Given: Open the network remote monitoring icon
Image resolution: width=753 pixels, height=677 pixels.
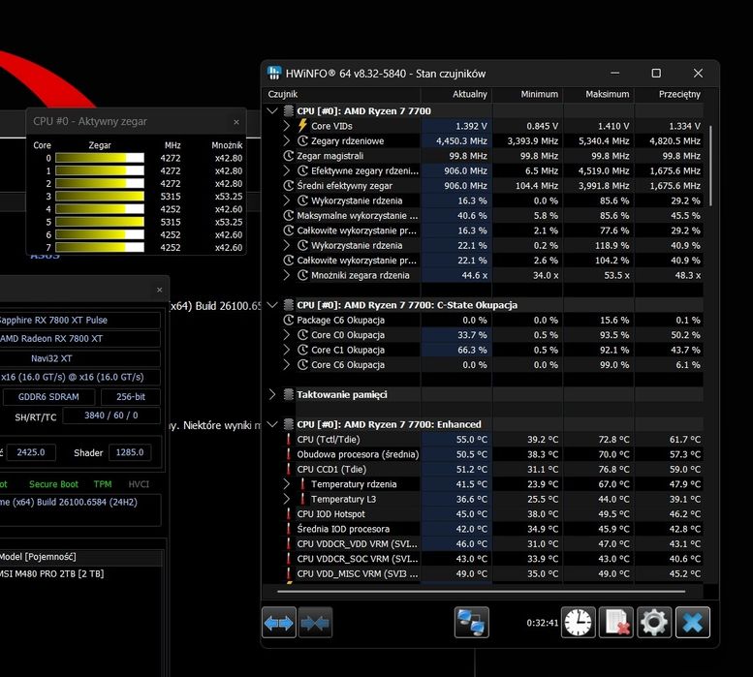Looking at the screenshot, I should 472,623.
